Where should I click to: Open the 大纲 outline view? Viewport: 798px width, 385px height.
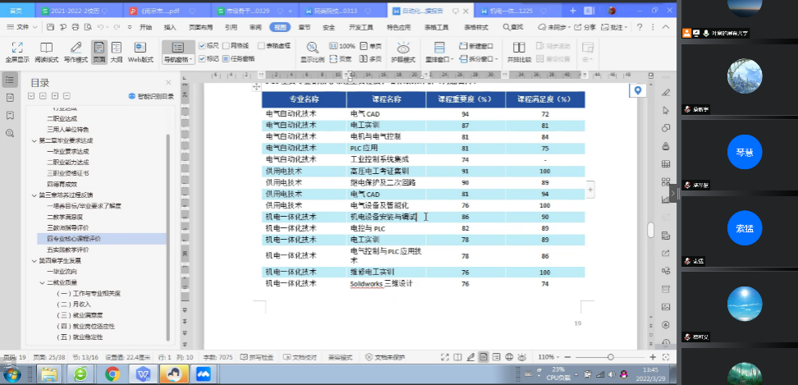(117, 51)
